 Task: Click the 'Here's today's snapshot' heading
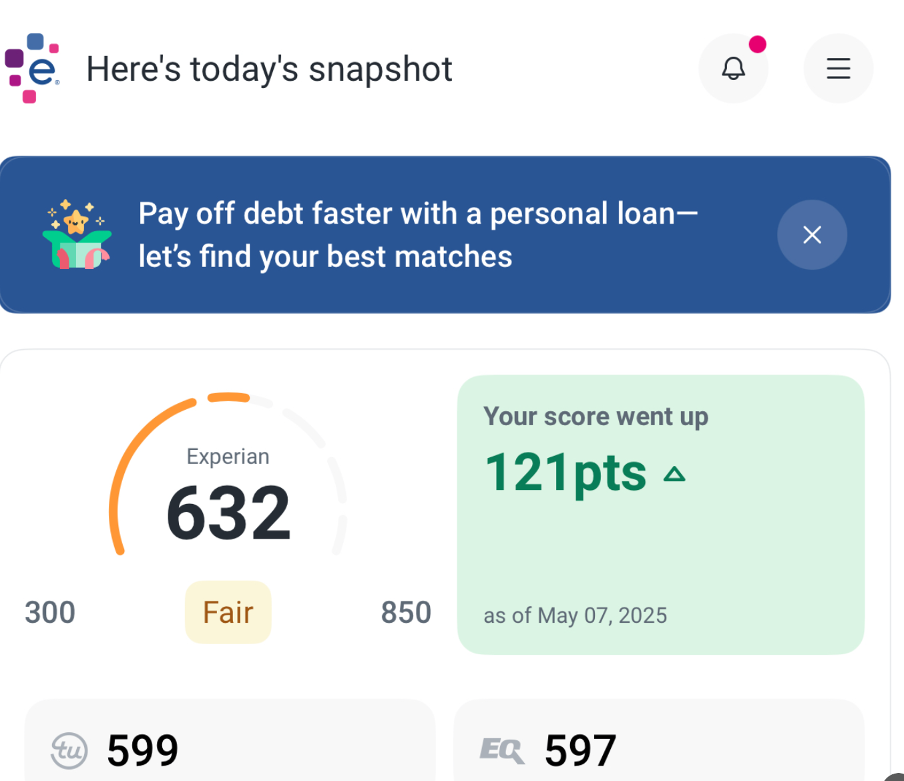[x=270, y=69]
